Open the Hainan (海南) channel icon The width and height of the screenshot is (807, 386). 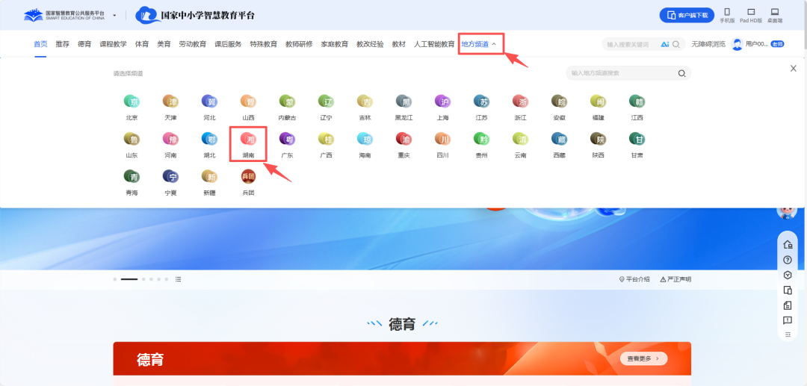point(365,139)
